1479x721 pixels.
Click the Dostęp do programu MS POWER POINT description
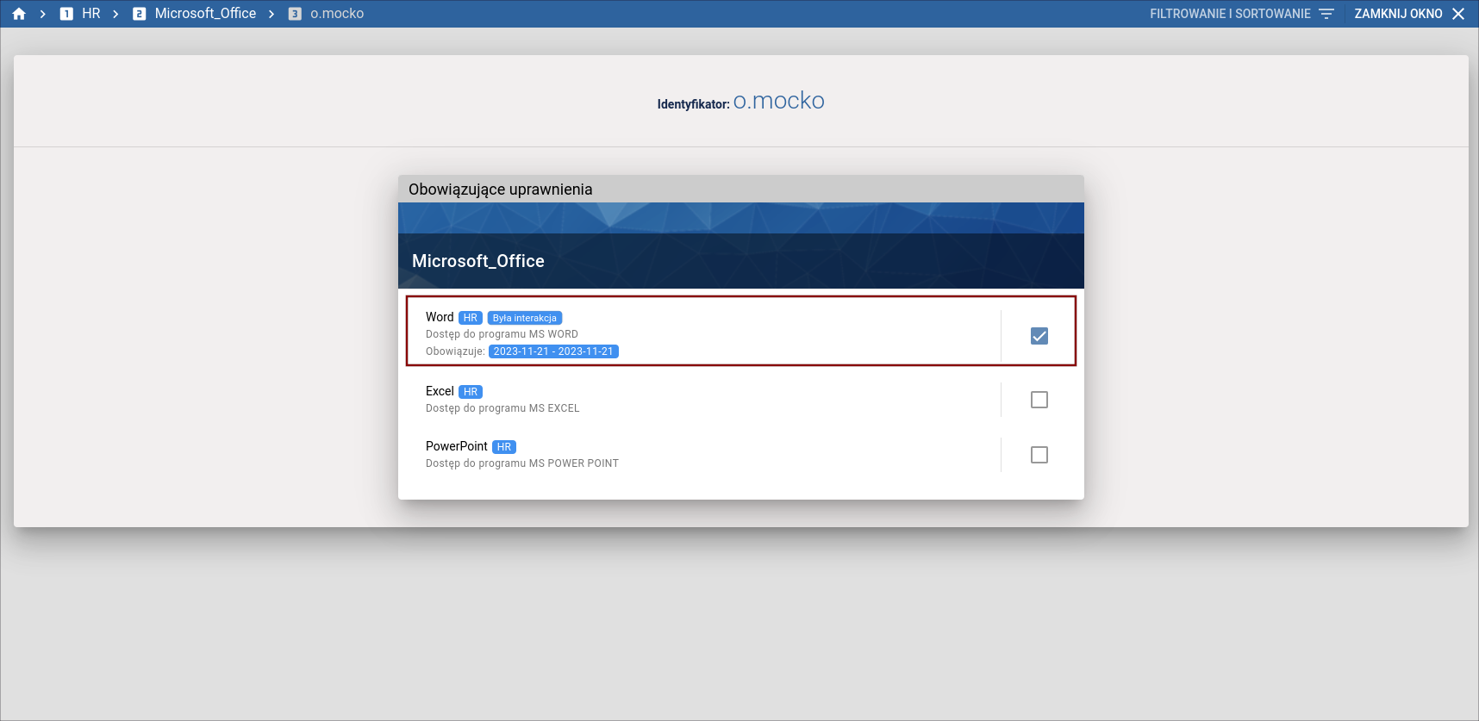[x=522, y=463]
